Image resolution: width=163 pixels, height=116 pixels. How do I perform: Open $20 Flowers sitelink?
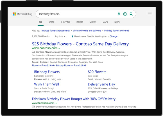click(x=97, y=72)
